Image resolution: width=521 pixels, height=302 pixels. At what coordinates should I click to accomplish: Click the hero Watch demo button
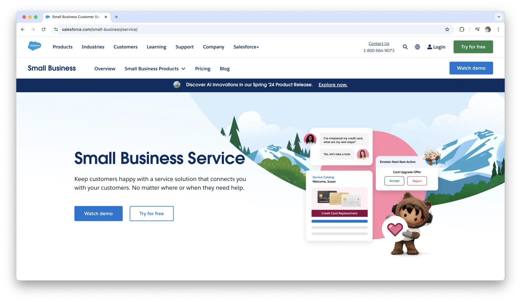[98, 213]
